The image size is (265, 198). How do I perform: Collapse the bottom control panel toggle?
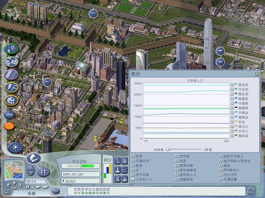6,192
